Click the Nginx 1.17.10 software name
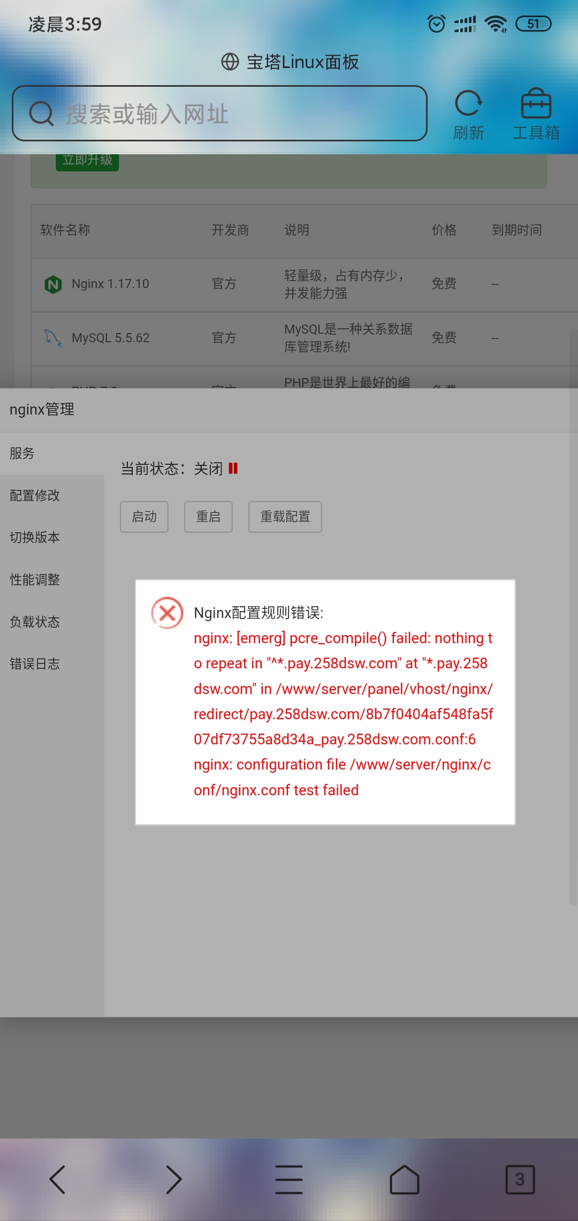This screenshot has width=578, height=1221. click(x=110, y=284)
